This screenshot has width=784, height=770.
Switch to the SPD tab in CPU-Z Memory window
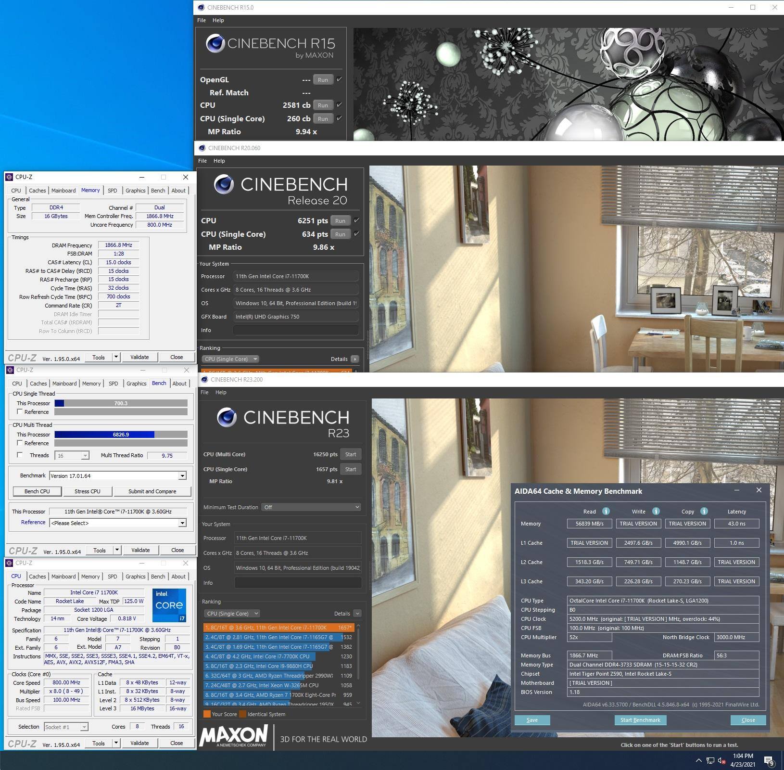tap(112, 191)
